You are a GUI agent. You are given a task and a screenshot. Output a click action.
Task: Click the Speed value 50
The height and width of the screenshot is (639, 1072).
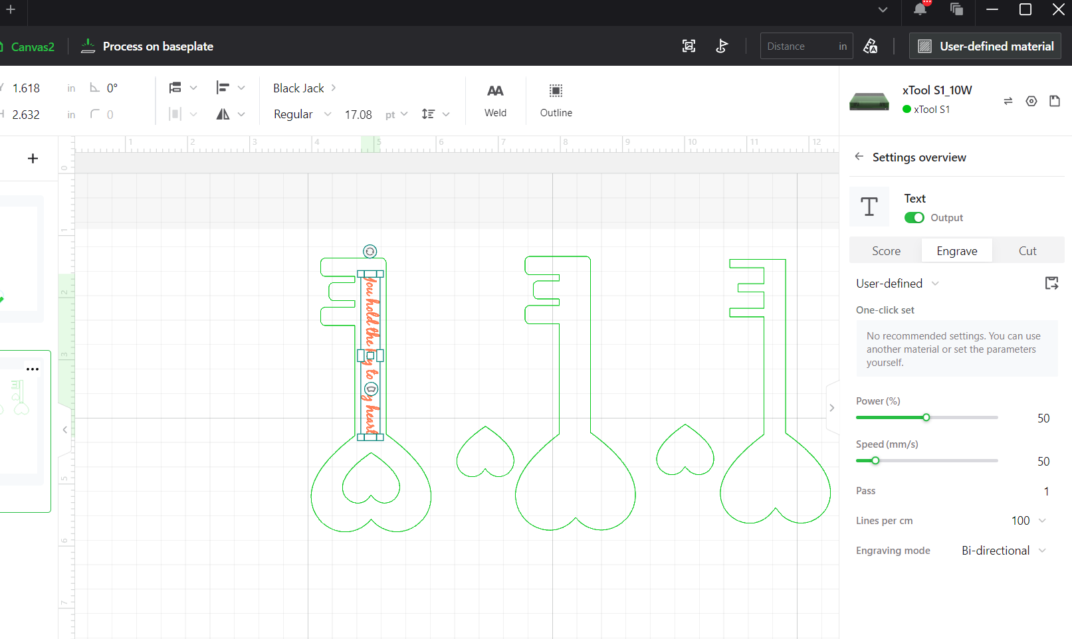pyautogui.click(x=1043, y=462)
